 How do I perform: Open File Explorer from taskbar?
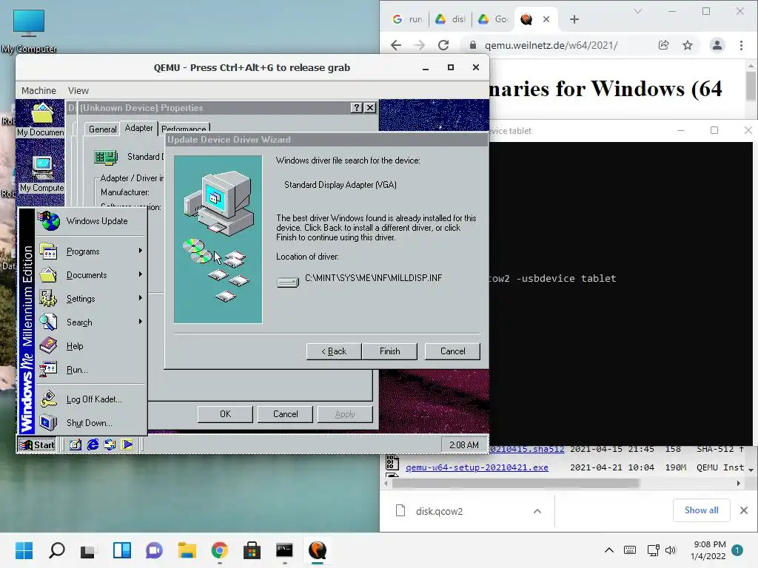pos(187,550)
